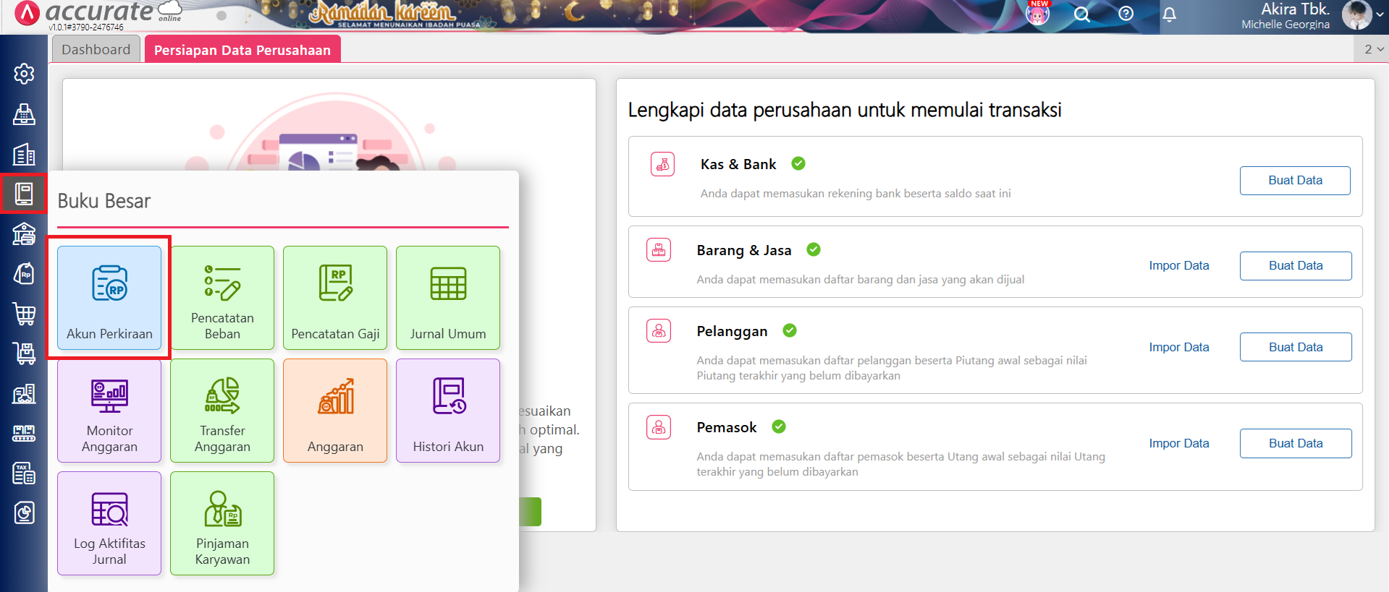Click the green checkmark beside Pemasok
This screenshot has width=1389, height=592.
pos(779,427)
